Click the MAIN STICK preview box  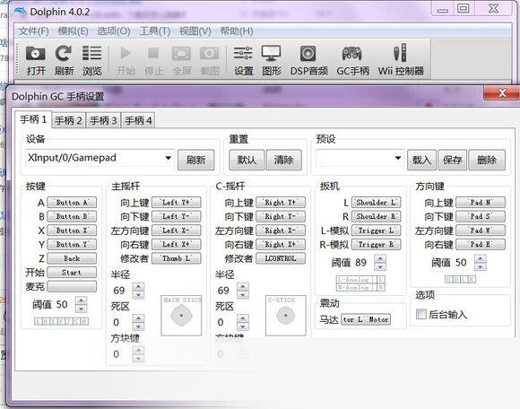click(x=181, y=316)
